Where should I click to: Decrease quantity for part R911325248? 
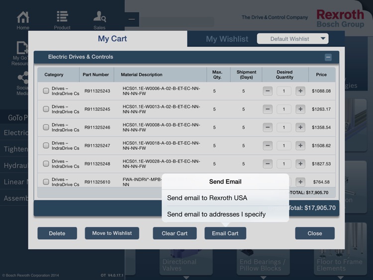pos(268,164)
